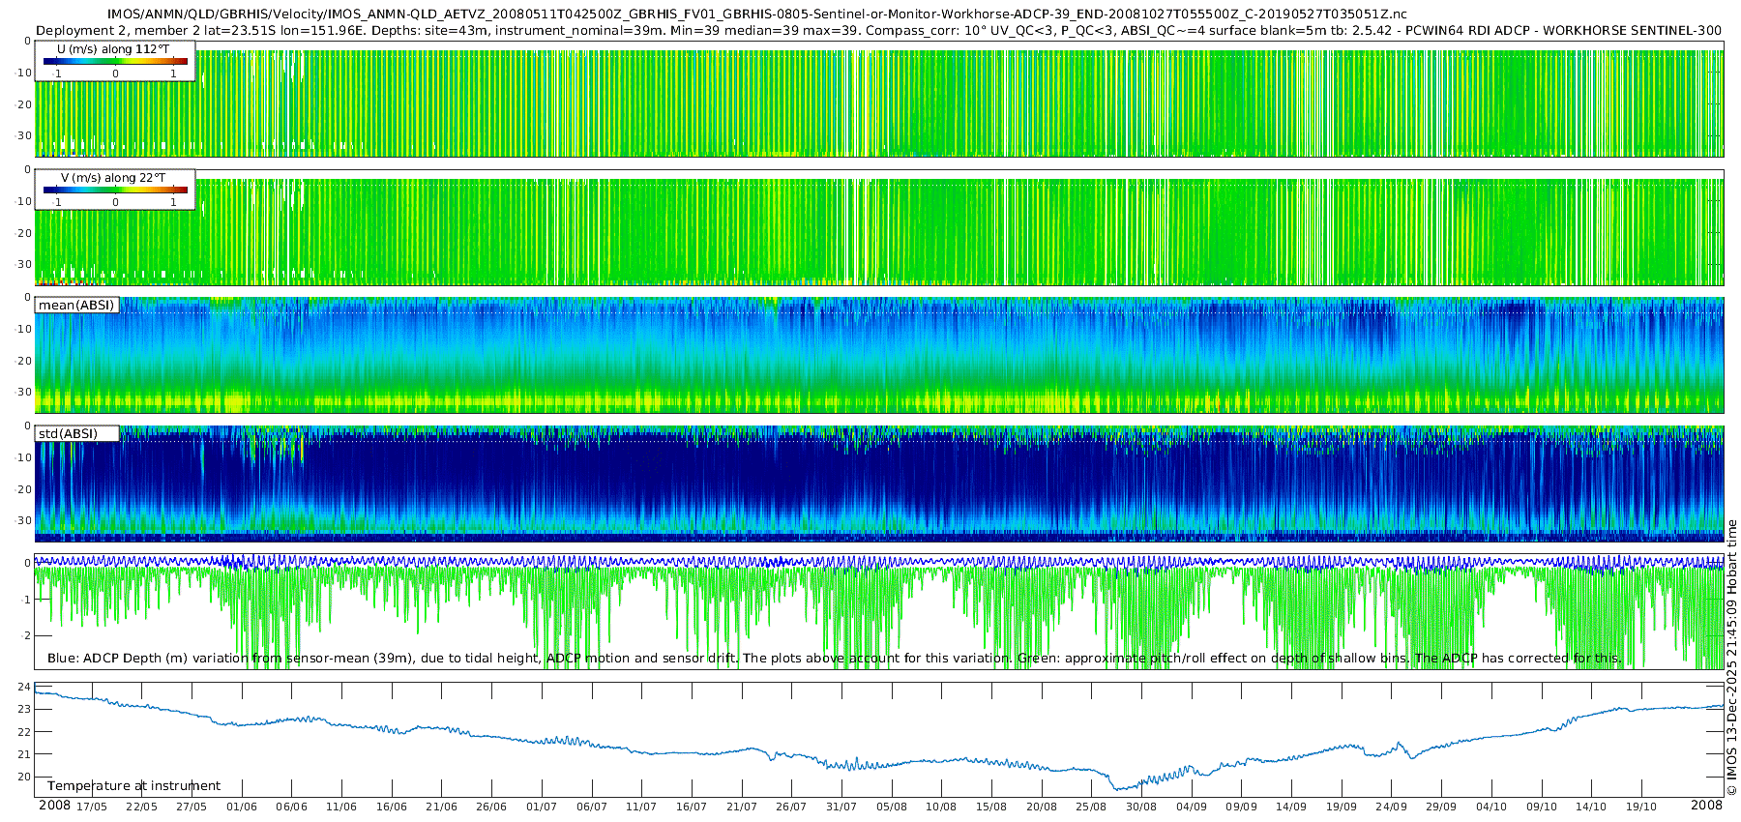Click the 24 tick on the temperature axis
The height and width of the screenshot is (822, 1741).
(24, 688)
